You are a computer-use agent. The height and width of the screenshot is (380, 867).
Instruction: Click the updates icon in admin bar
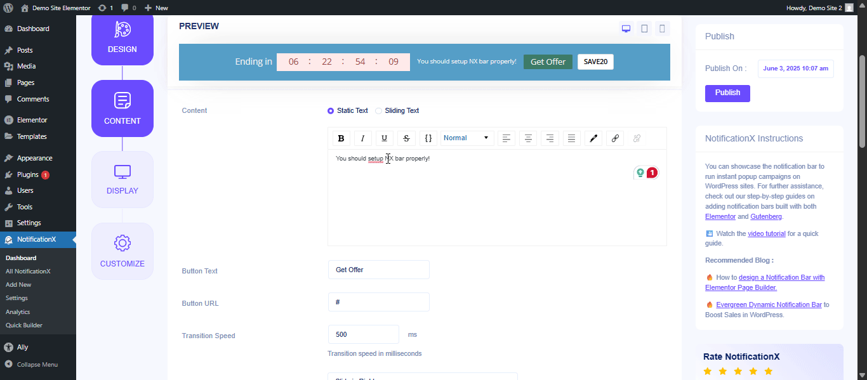(105, 8)
